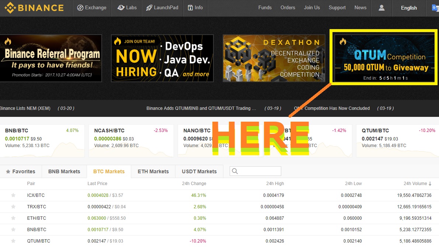Favorite the BNB/BTC table row star

click(13, 230)
